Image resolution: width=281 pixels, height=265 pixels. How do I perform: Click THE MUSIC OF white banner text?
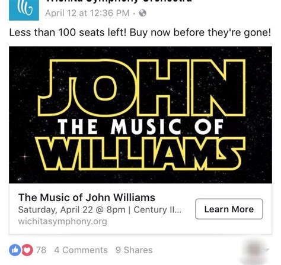coord(140,127)
